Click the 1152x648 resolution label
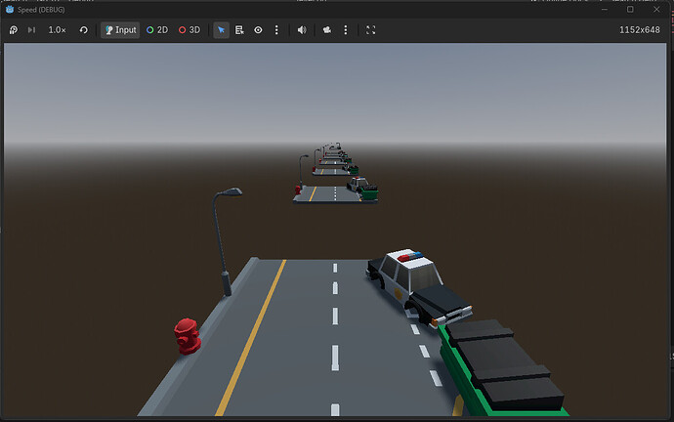Screen dimensions: 674x422 click(640, 30)
